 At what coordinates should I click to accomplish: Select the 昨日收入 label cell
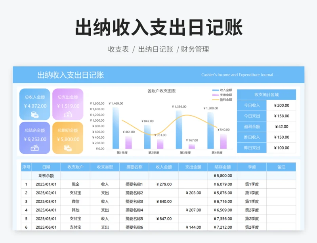click(252, 137)
